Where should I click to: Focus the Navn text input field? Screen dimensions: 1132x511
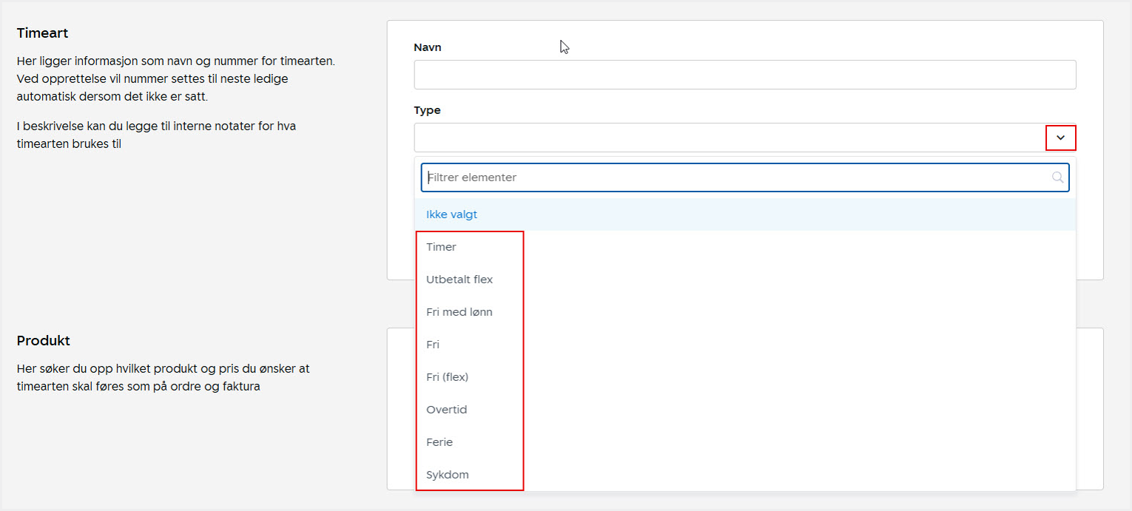[744, 75]
